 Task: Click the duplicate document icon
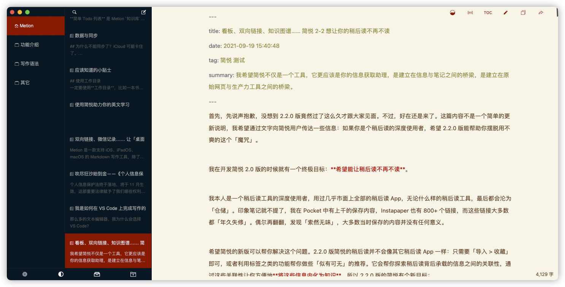coord(523,13)
